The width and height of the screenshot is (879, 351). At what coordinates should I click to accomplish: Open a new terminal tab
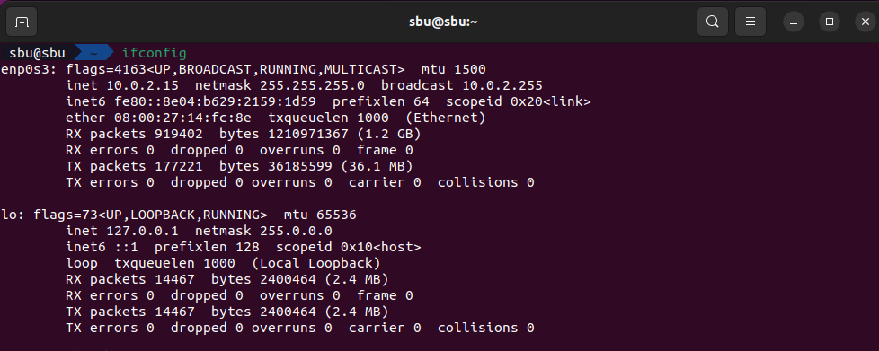[x=22, y=22]
